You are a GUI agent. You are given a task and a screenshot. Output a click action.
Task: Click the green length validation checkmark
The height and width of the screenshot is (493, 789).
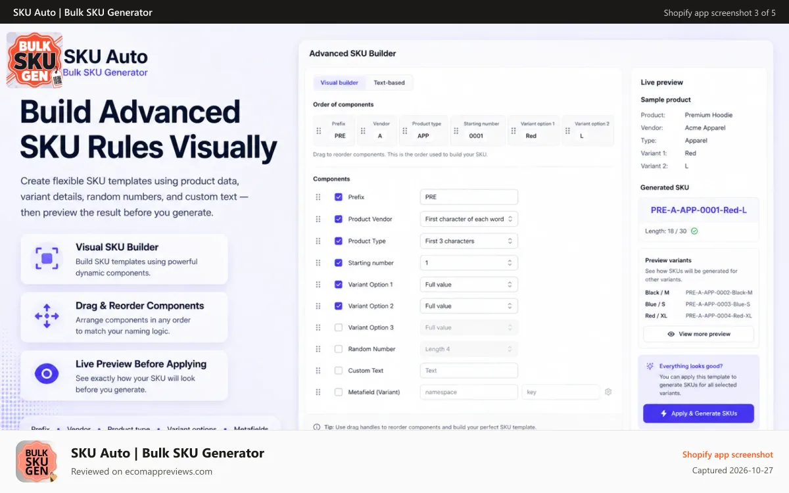tap(694, 231)
